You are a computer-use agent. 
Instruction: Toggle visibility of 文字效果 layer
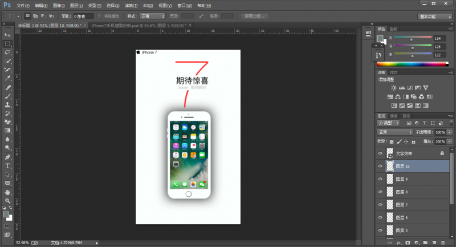(x=380, y=153)
